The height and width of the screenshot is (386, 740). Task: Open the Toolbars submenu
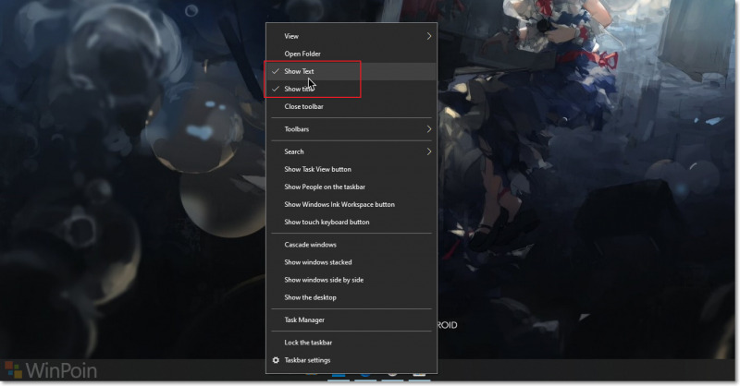(x=351, y=129)
